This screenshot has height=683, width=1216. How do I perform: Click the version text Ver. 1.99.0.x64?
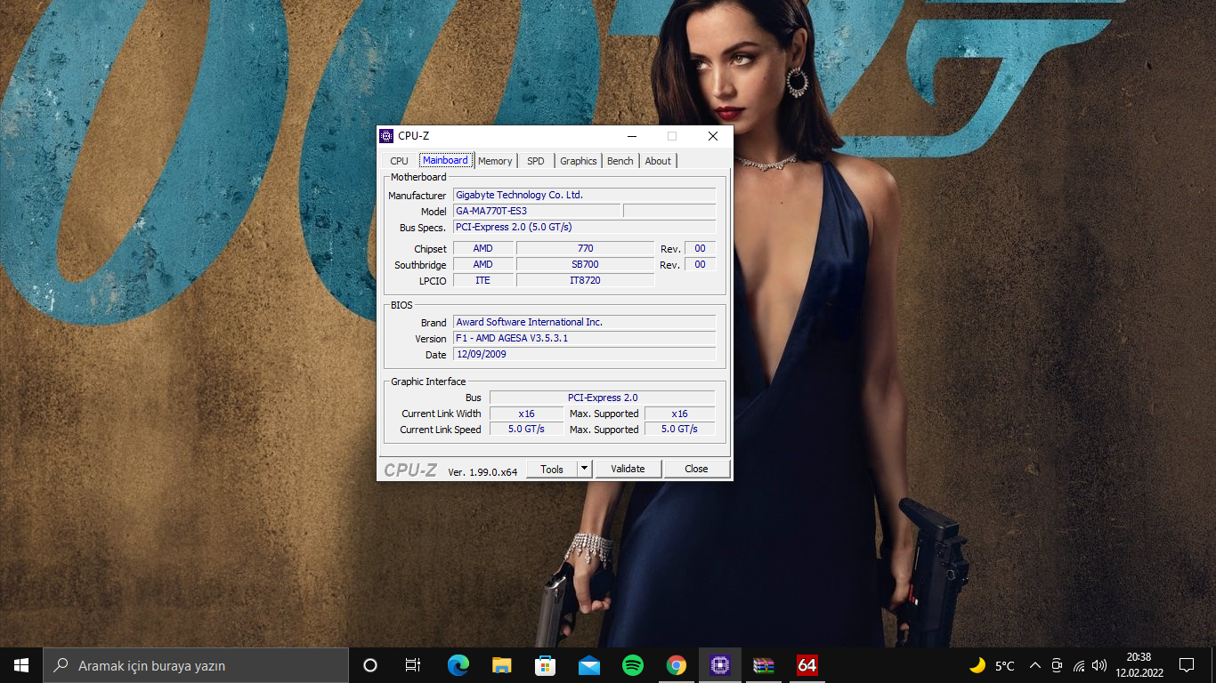pyautogui.click(x=482, y=471)
